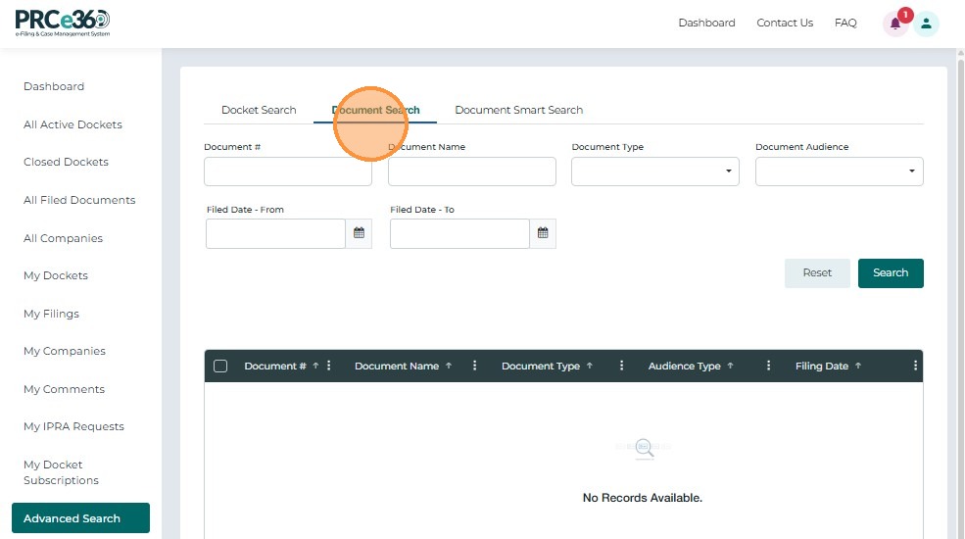Focus the Filed Date - To field
Screen dimensions: 965x539
459,234
